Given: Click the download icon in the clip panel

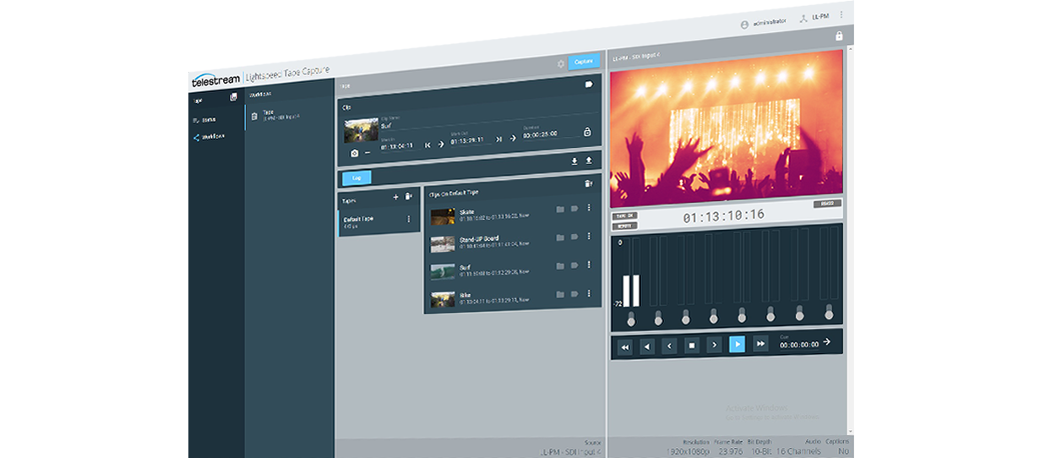Looking at the screenshot, I should click(575, 161).
